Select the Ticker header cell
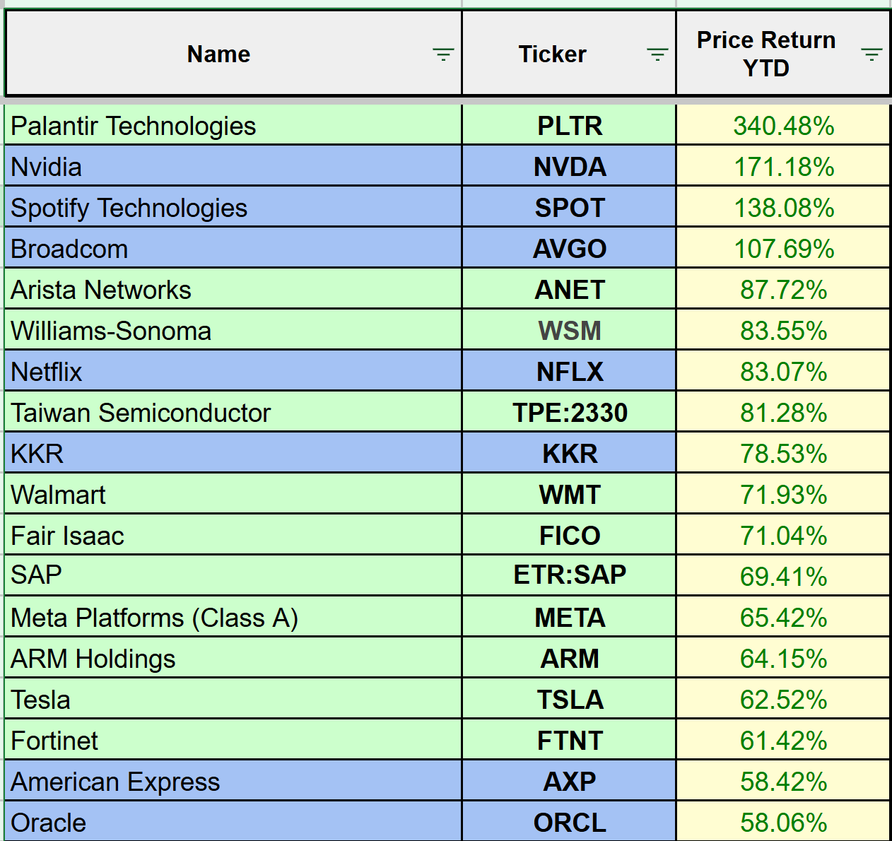892x841 pixels. [552, 54]
